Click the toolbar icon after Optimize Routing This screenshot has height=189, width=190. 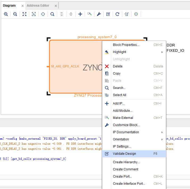(x=136, y=14)
